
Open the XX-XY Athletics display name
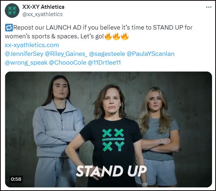click(x=43, y=7)
